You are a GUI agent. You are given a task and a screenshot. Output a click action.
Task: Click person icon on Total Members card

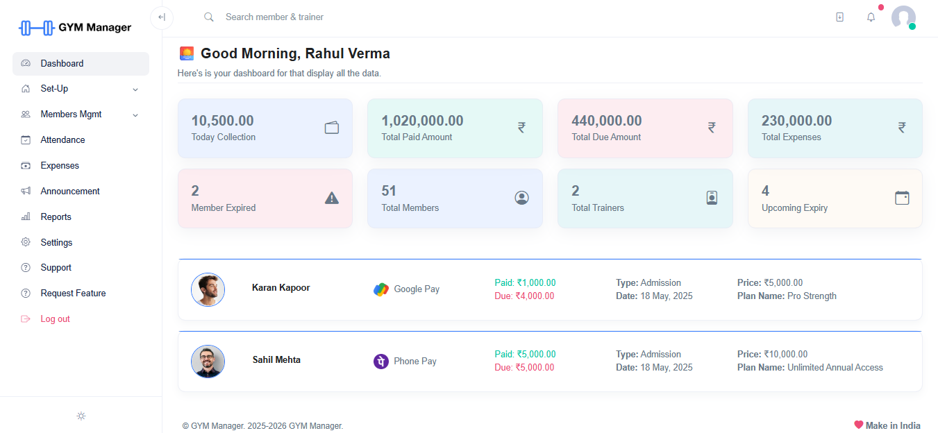[522, 198]
